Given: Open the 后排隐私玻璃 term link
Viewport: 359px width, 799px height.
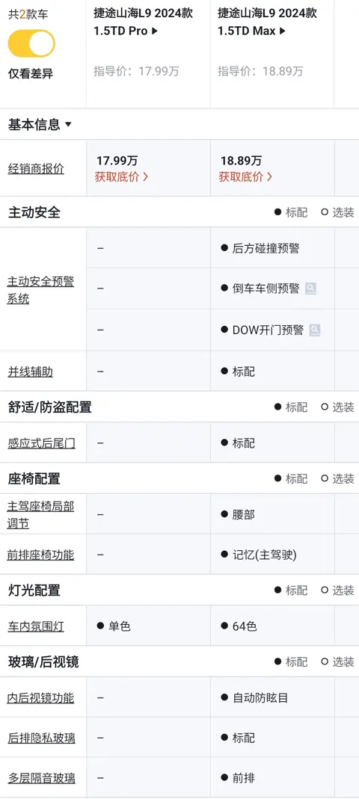Looking at the screenshot, I should (x=41, y=738).
